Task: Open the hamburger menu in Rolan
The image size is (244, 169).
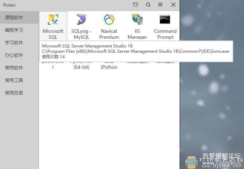Action: [160, 5]
